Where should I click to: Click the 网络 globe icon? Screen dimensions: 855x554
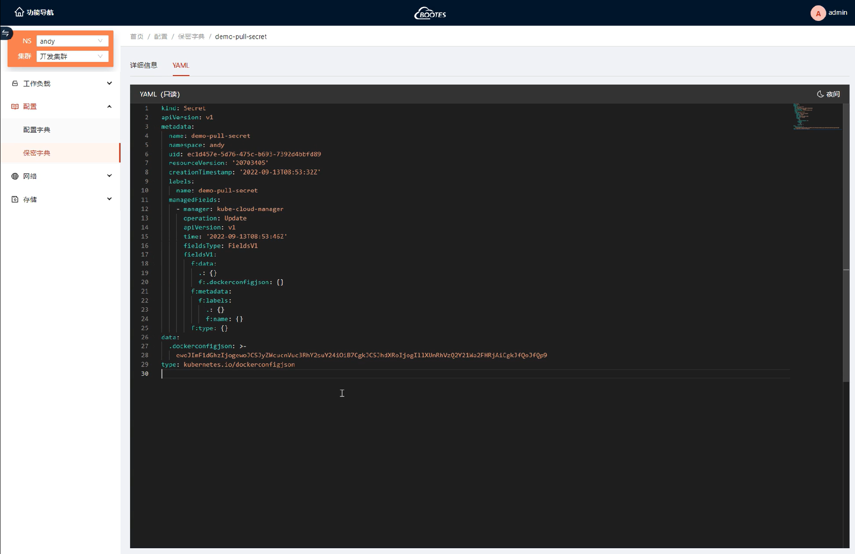point(15,176)
